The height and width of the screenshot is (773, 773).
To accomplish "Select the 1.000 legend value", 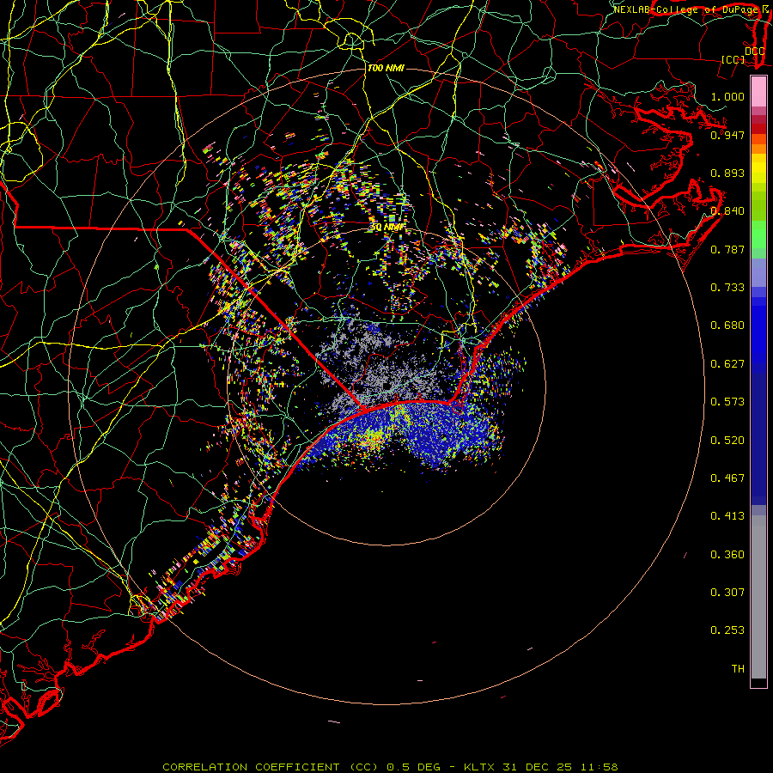I will tap(727, 96).
